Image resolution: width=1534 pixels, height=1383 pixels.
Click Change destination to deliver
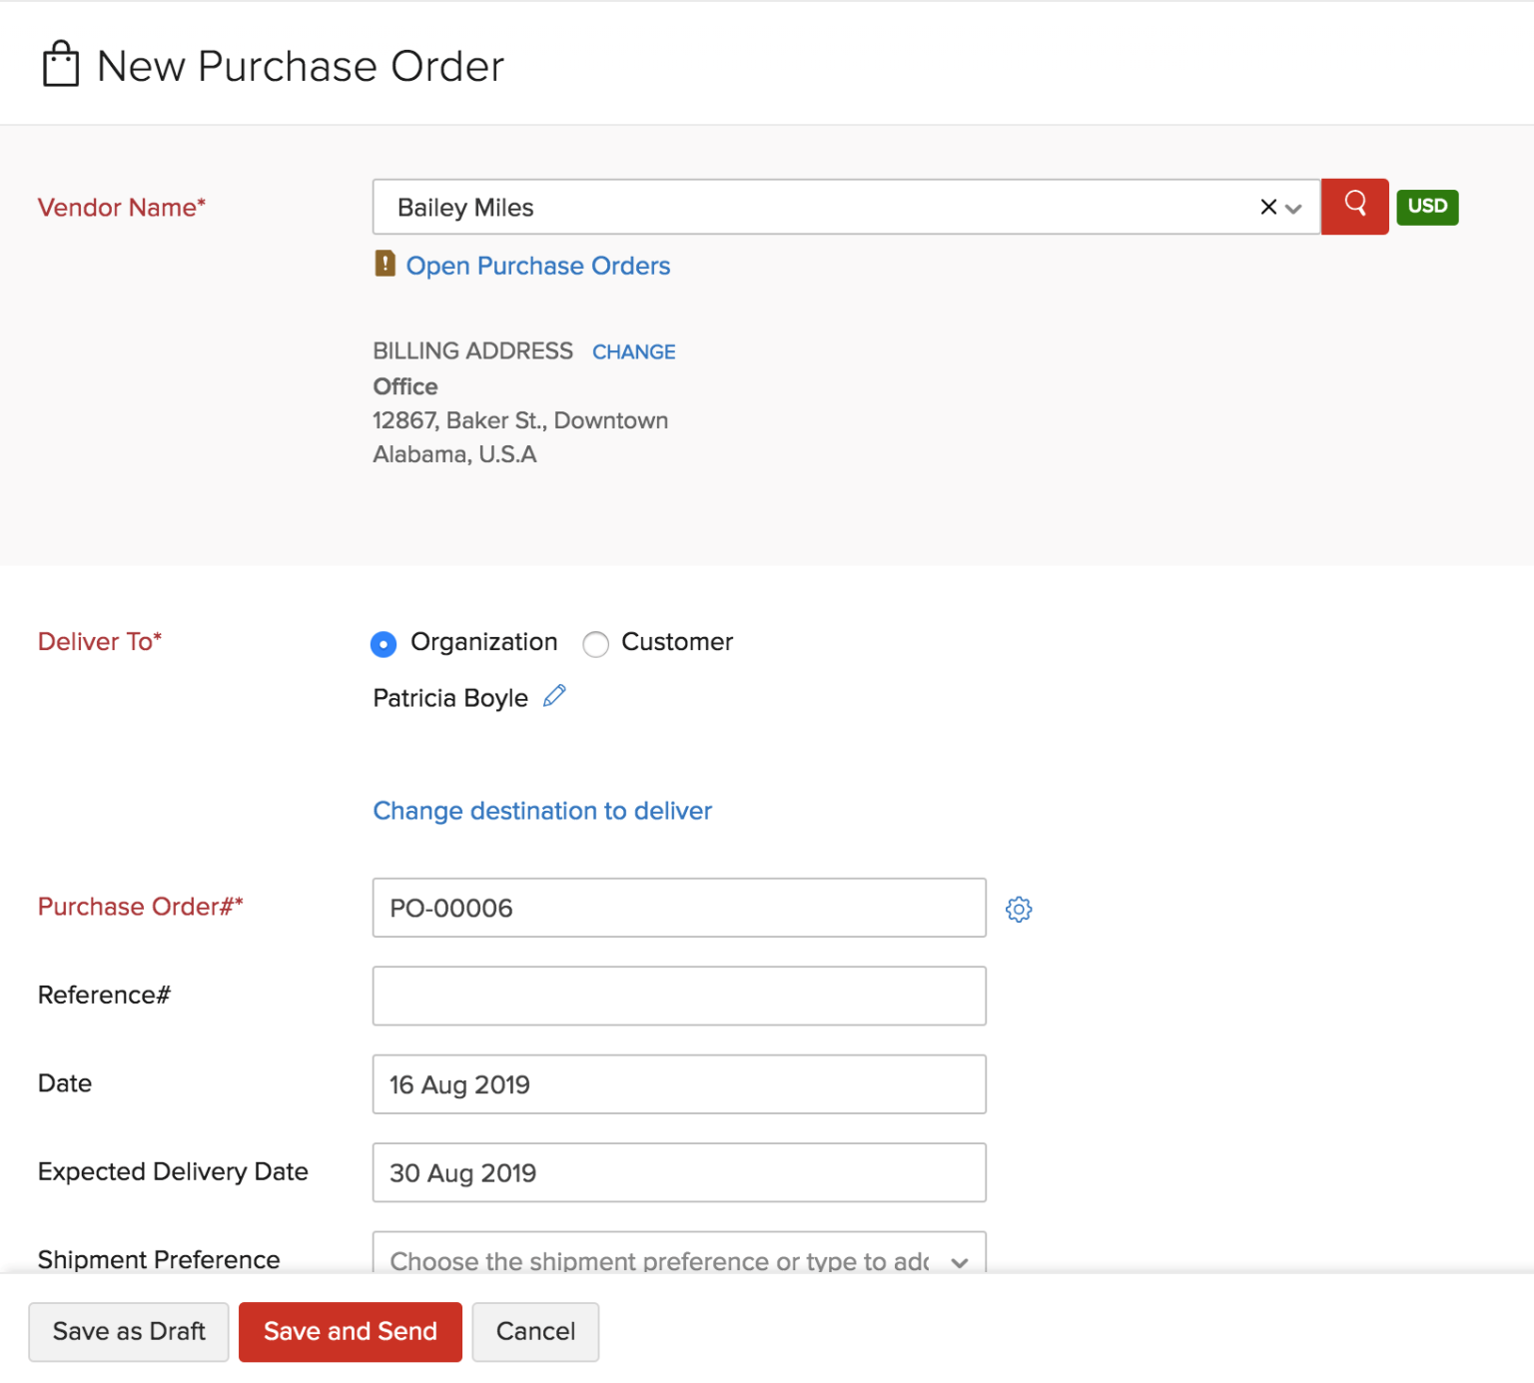click(x=542, y=810)
